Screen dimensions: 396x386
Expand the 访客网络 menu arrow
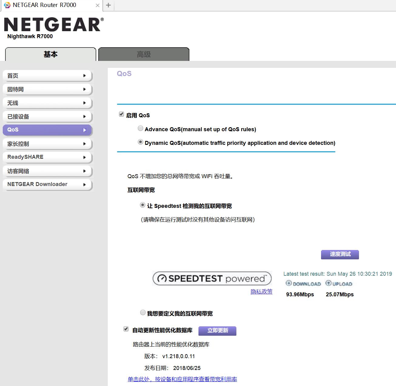[x=85, y=171]
